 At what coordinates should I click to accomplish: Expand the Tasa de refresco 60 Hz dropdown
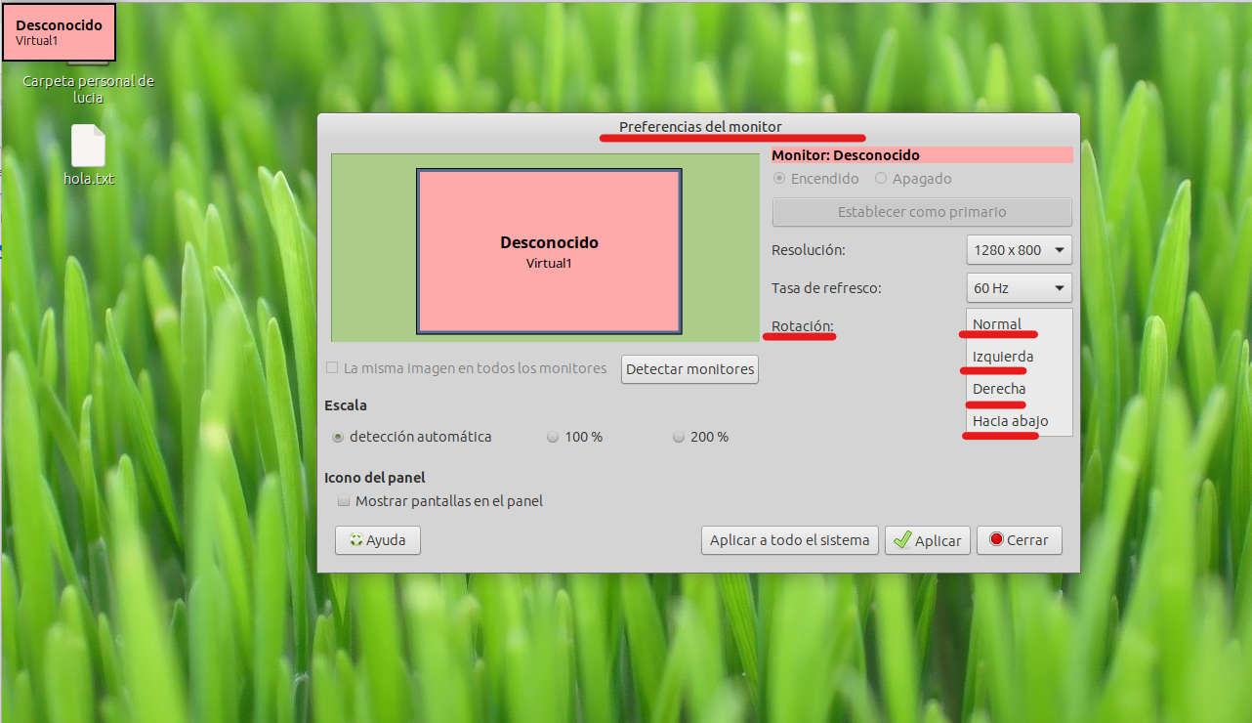pyautogui.click(x=1019, y=288)
